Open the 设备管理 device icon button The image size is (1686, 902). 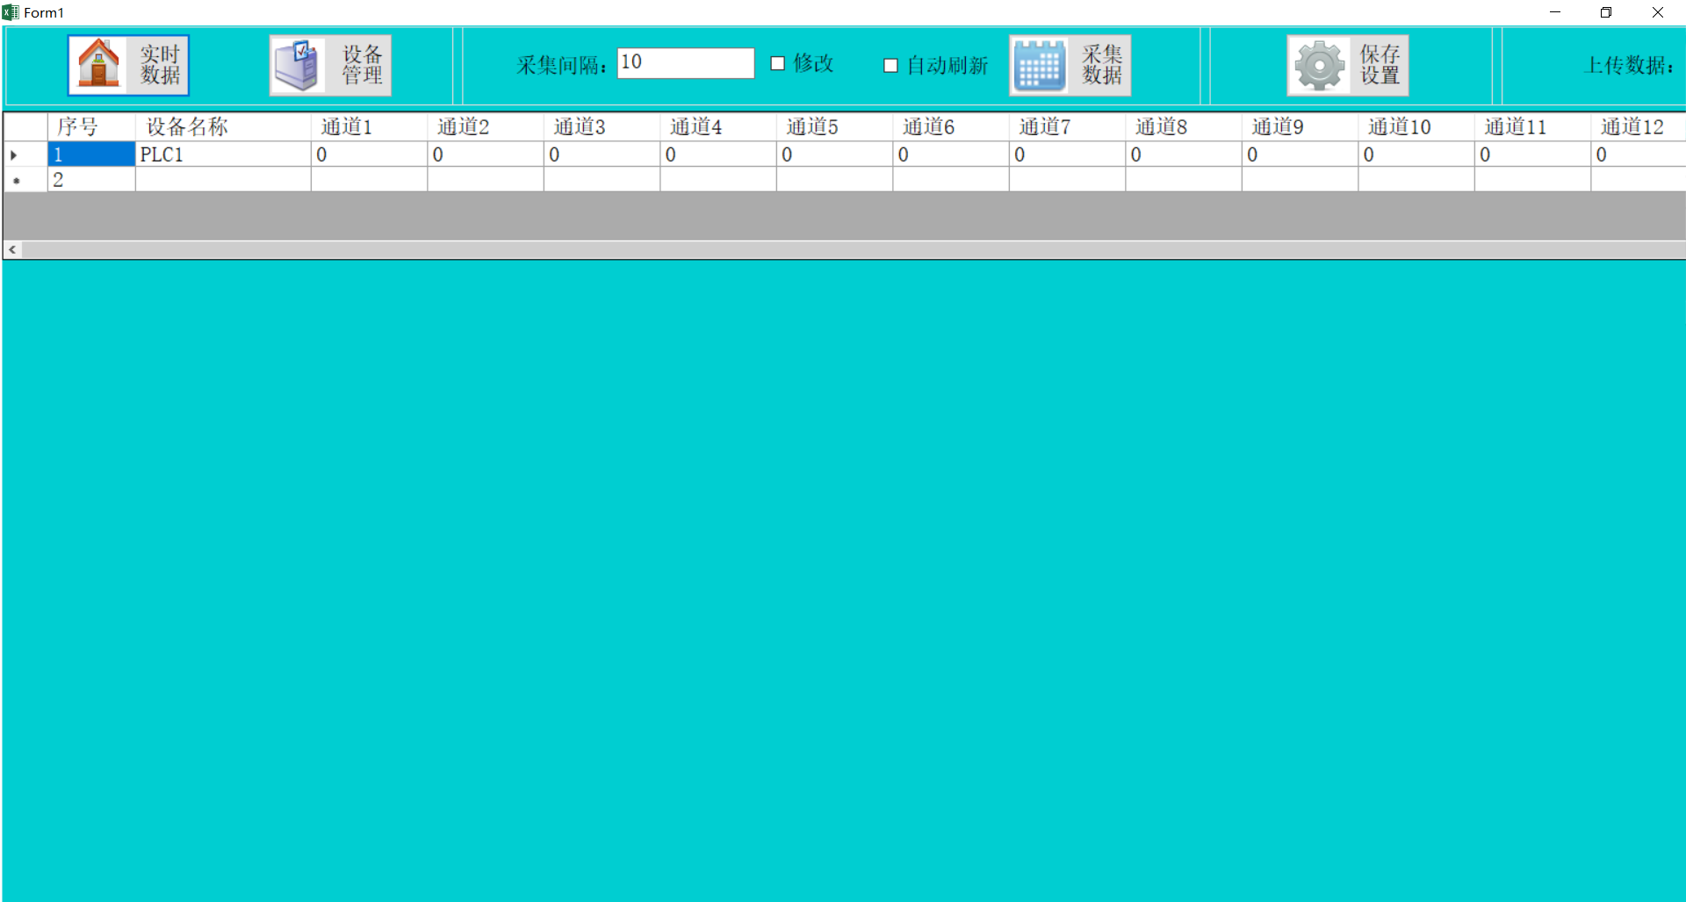coord(330,65)
